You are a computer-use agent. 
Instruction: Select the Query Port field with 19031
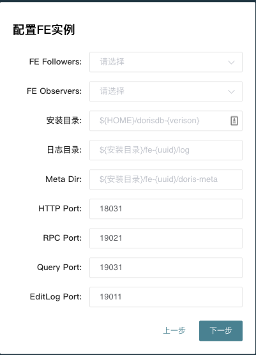[166, 268]
